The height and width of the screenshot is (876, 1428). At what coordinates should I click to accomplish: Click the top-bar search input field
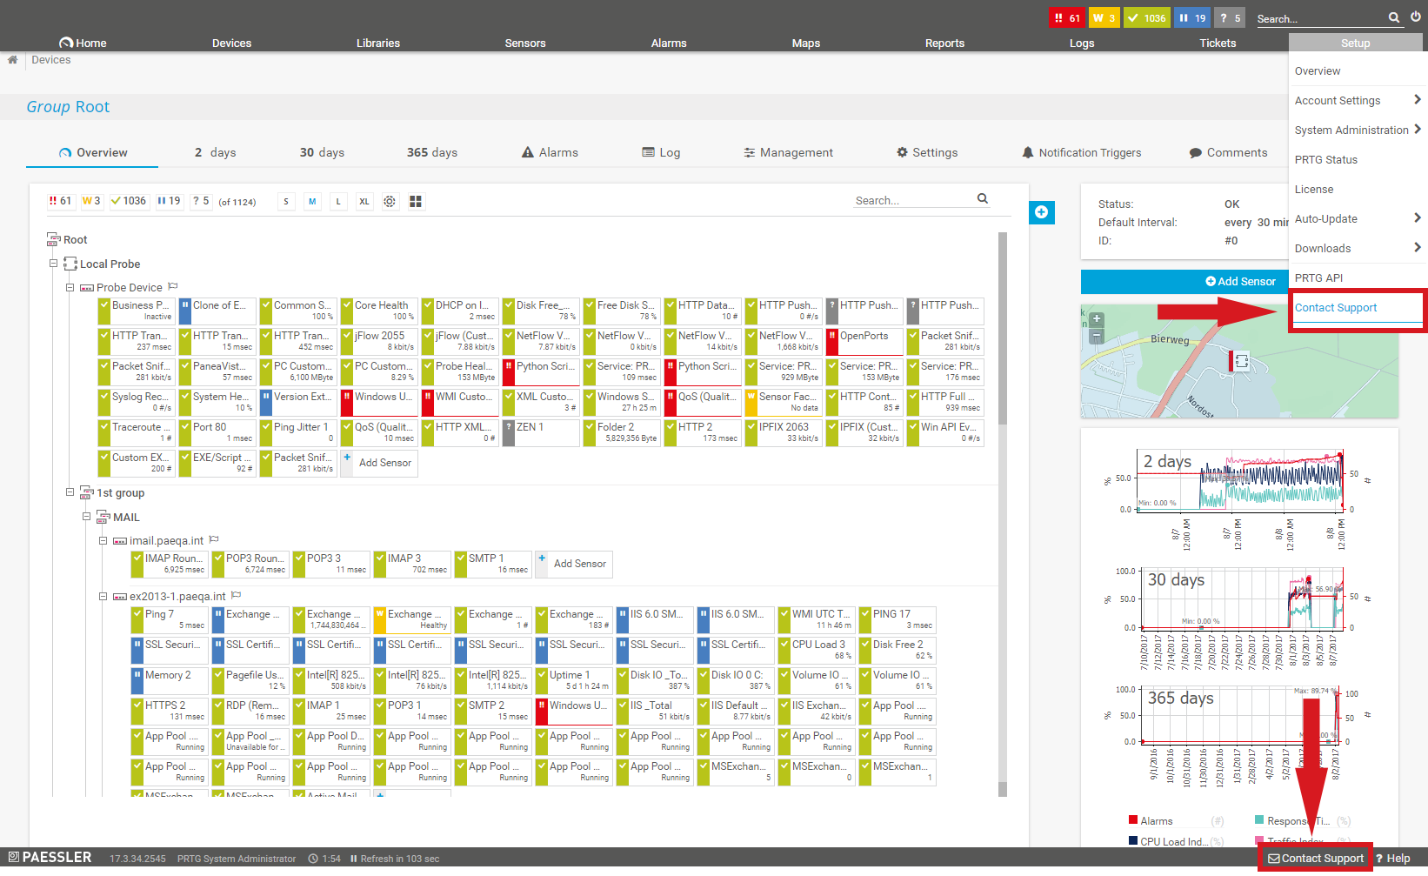[x=1321, y=18]
